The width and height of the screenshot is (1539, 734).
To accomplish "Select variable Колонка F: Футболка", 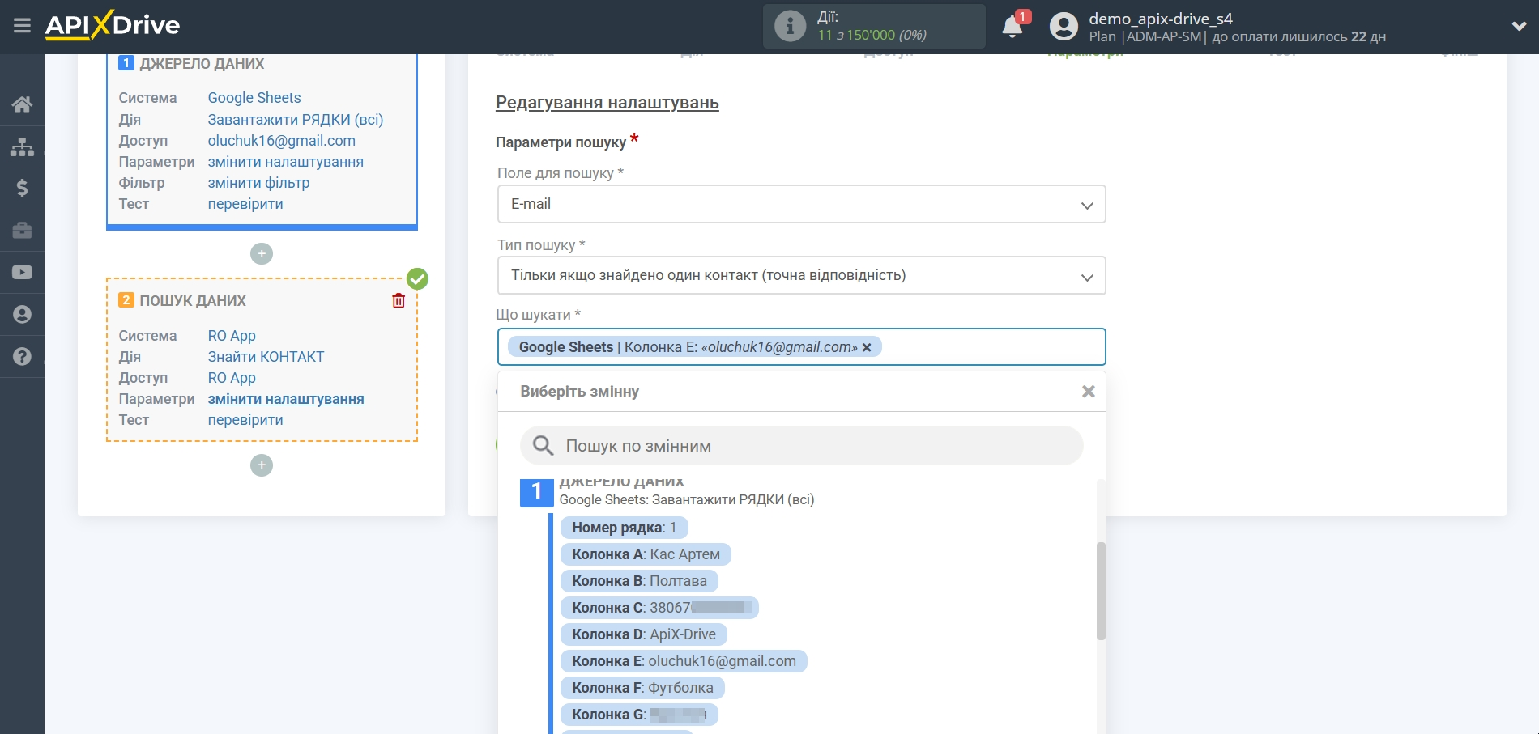I will (642, 688).
